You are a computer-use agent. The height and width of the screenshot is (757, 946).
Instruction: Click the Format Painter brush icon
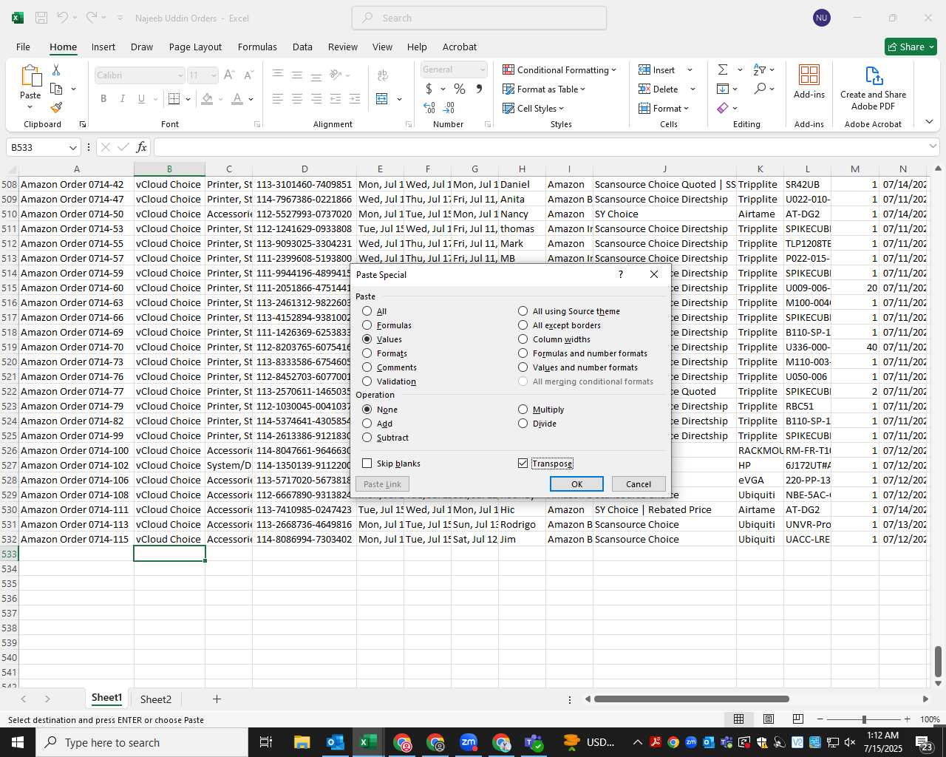(56, 108)
